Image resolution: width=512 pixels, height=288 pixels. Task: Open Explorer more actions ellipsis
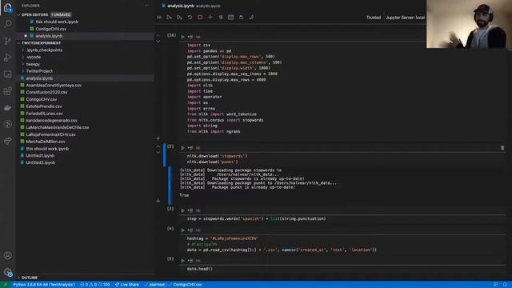(146, 6)
